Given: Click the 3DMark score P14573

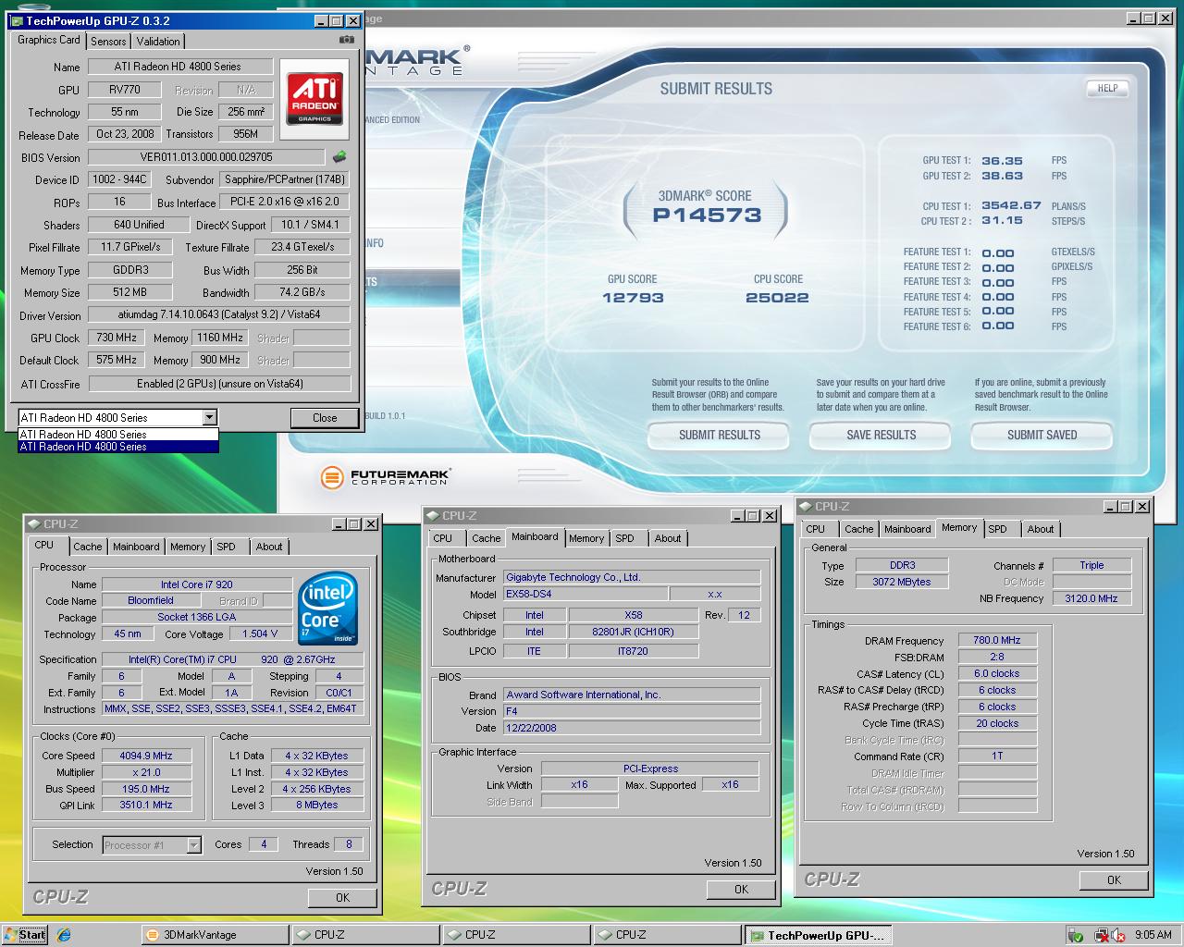Looking at the screenshot, I should pos(707,215).
